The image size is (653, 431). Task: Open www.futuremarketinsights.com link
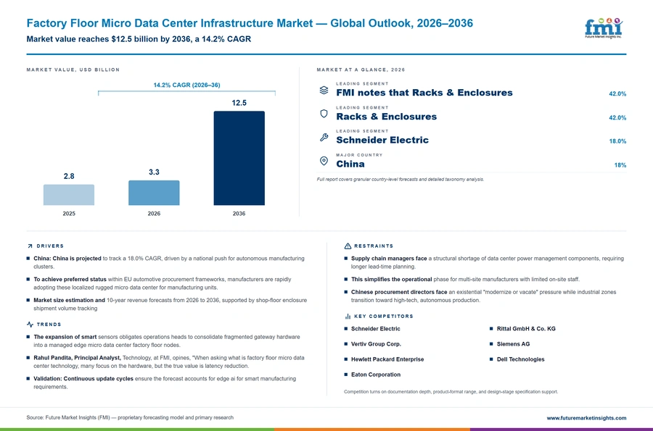tap(586, 418)
